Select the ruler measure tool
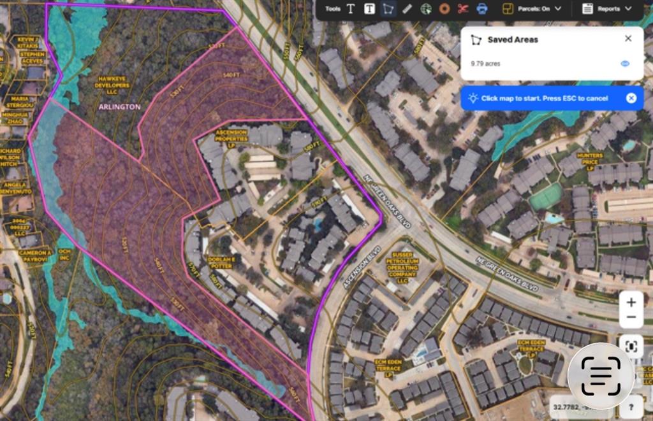The image size is (653, 421). tap(407, 9)
